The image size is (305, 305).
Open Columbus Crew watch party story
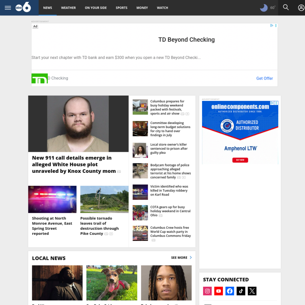170,232
